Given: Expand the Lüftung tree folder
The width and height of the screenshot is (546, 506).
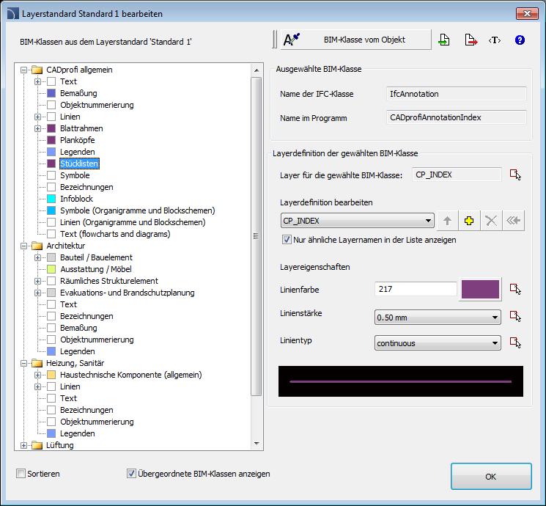Looking at the screenshot, I should click(25, 445).
